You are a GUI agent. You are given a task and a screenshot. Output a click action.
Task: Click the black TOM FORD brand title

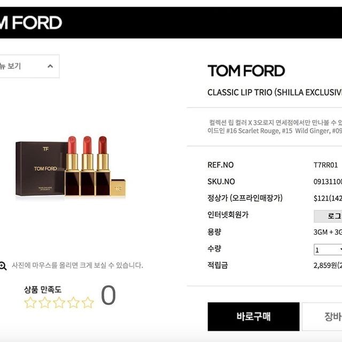(246, 71)
